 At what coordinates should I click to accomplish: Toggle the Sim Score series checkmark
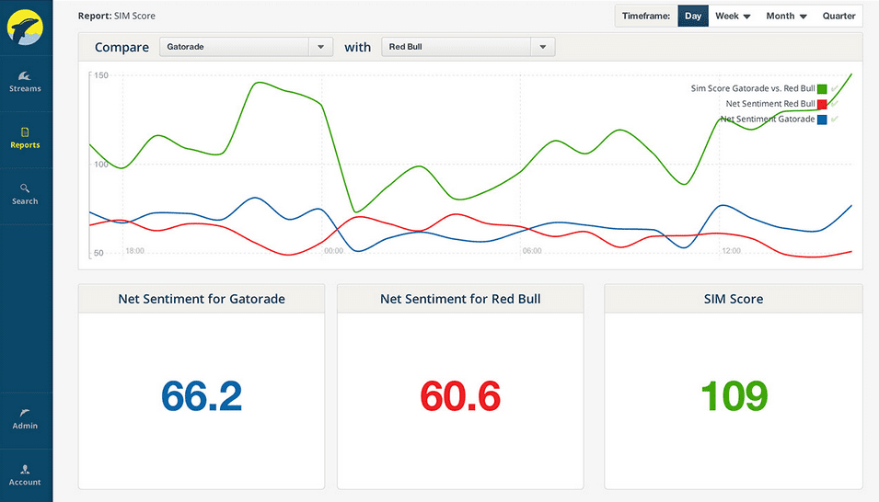pyautogui.click(x=834, y=89)
